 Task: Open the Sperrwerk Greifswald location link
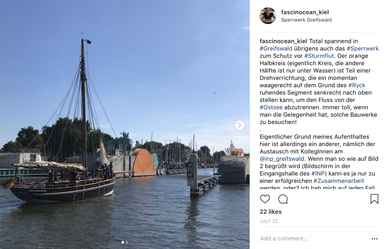click(x=306, y=20)
